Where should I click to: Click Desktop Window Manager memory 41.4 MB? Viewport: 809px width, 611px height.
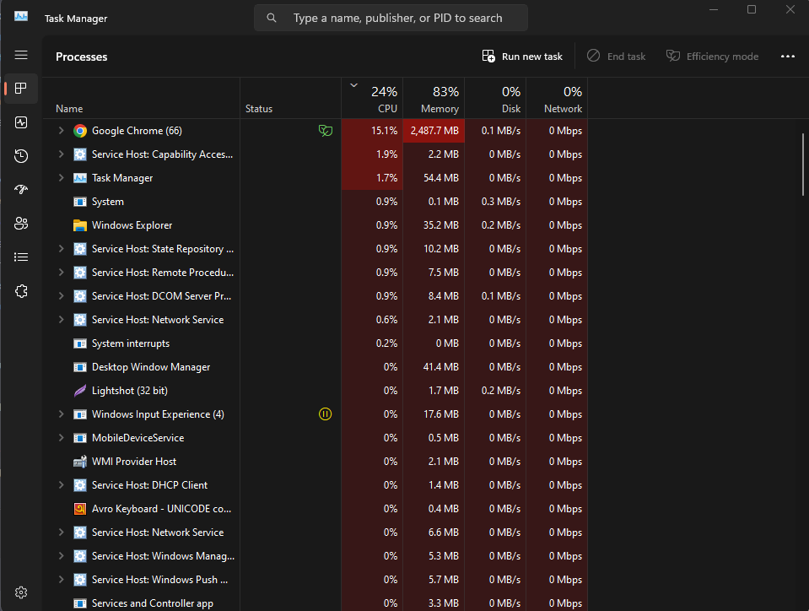pyautogui.click(x=441, y=367)
